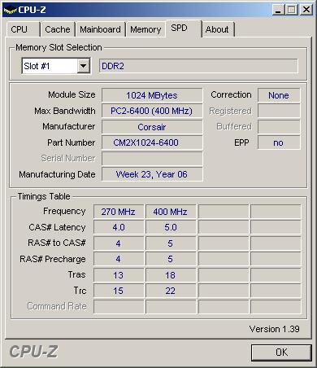
Task: Click the 400 MHz frequency cell
Action: coord(171,212)
